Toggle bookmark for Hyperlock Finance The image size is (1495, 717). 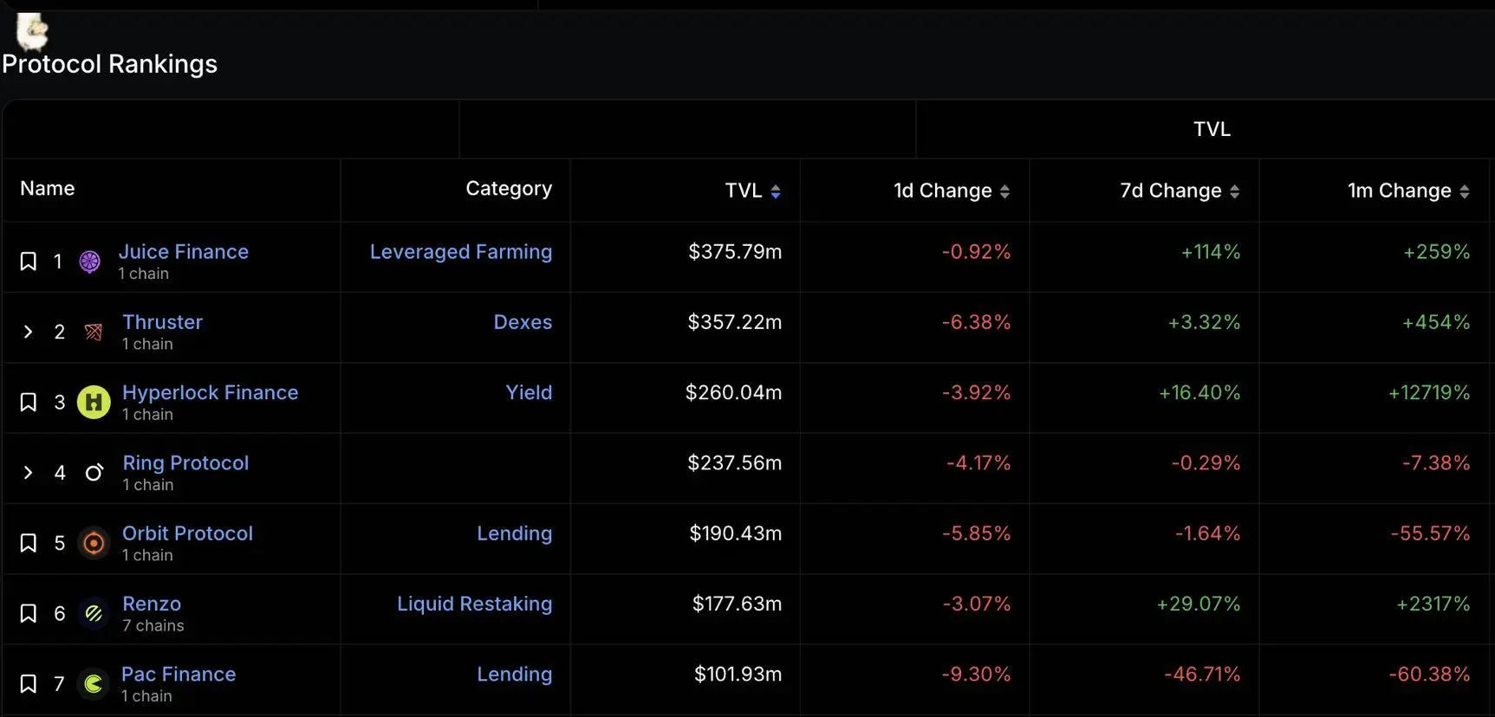(x=29, y=403)
